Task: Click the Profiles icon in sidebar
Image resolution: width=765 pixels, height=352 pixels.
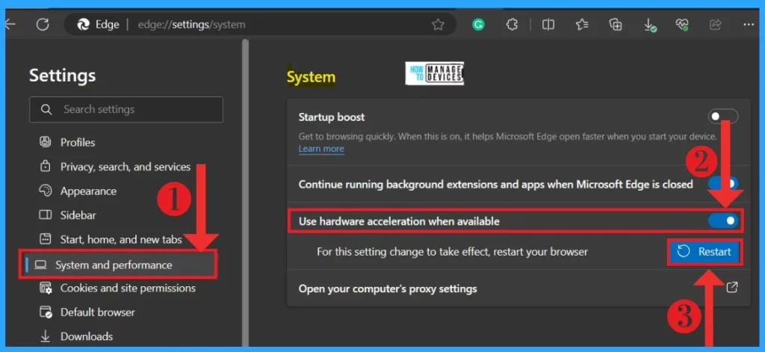Action: coord(46,142)
